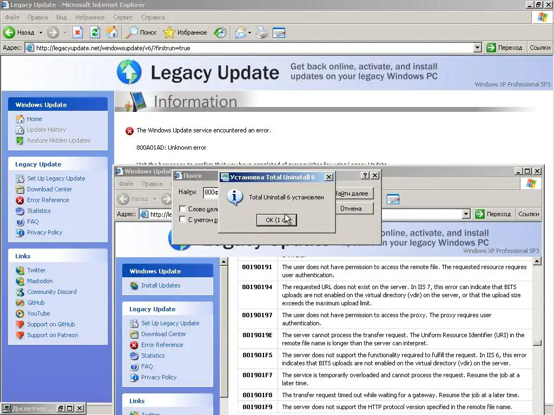The image size is (554, 415).
Task: Open the Файл menu in main window
Action: click(x=12, y=17)
